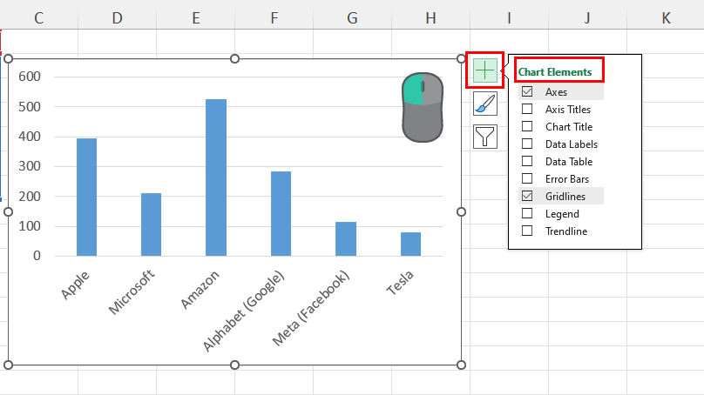The width and height of the screenshot is (704, 395).
Task: Select the Microsoft bar in chart
Action: tap(152, 224)
